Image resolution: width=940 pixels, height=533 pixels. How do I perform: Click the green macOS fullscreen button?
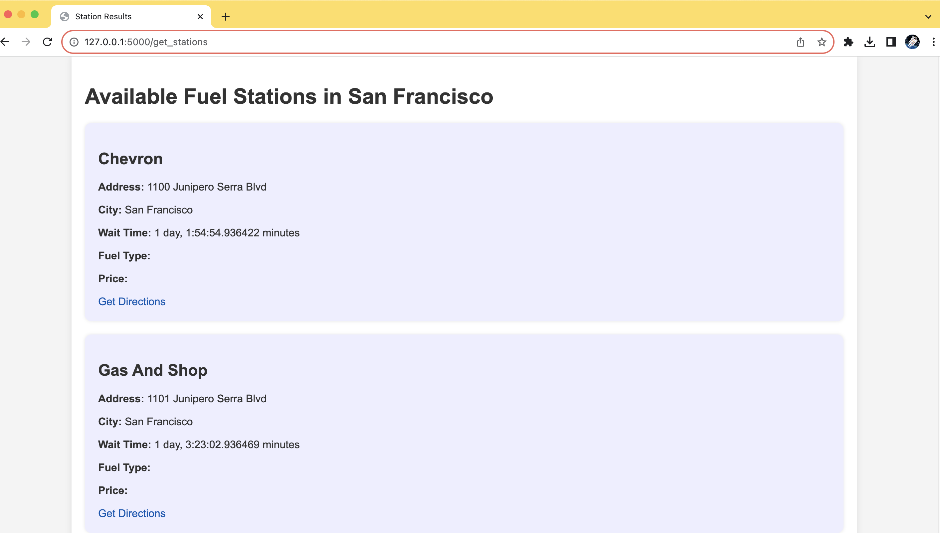[x=35, y=14]
